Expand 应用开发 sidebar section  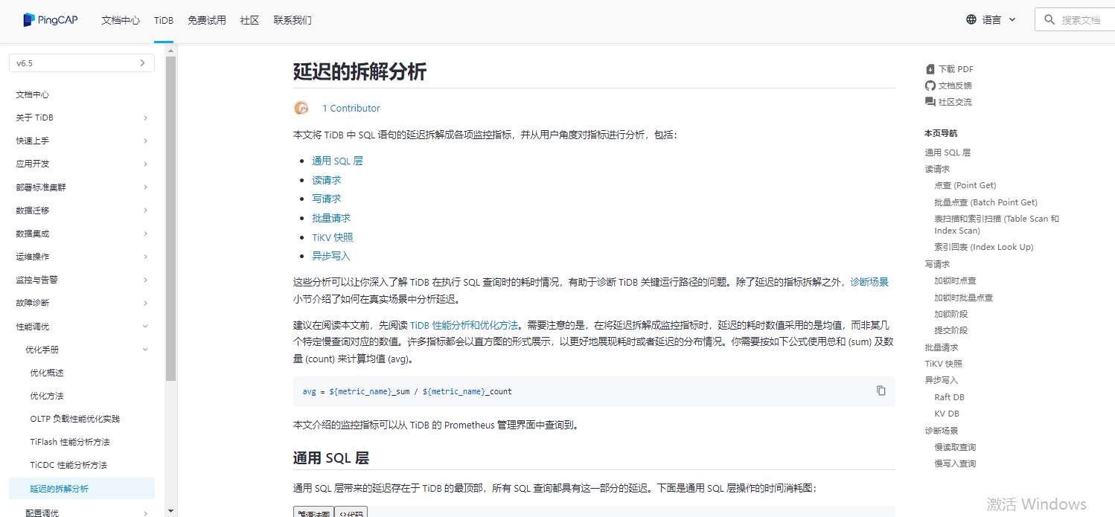pyautogui.click(x=145, y=164)
